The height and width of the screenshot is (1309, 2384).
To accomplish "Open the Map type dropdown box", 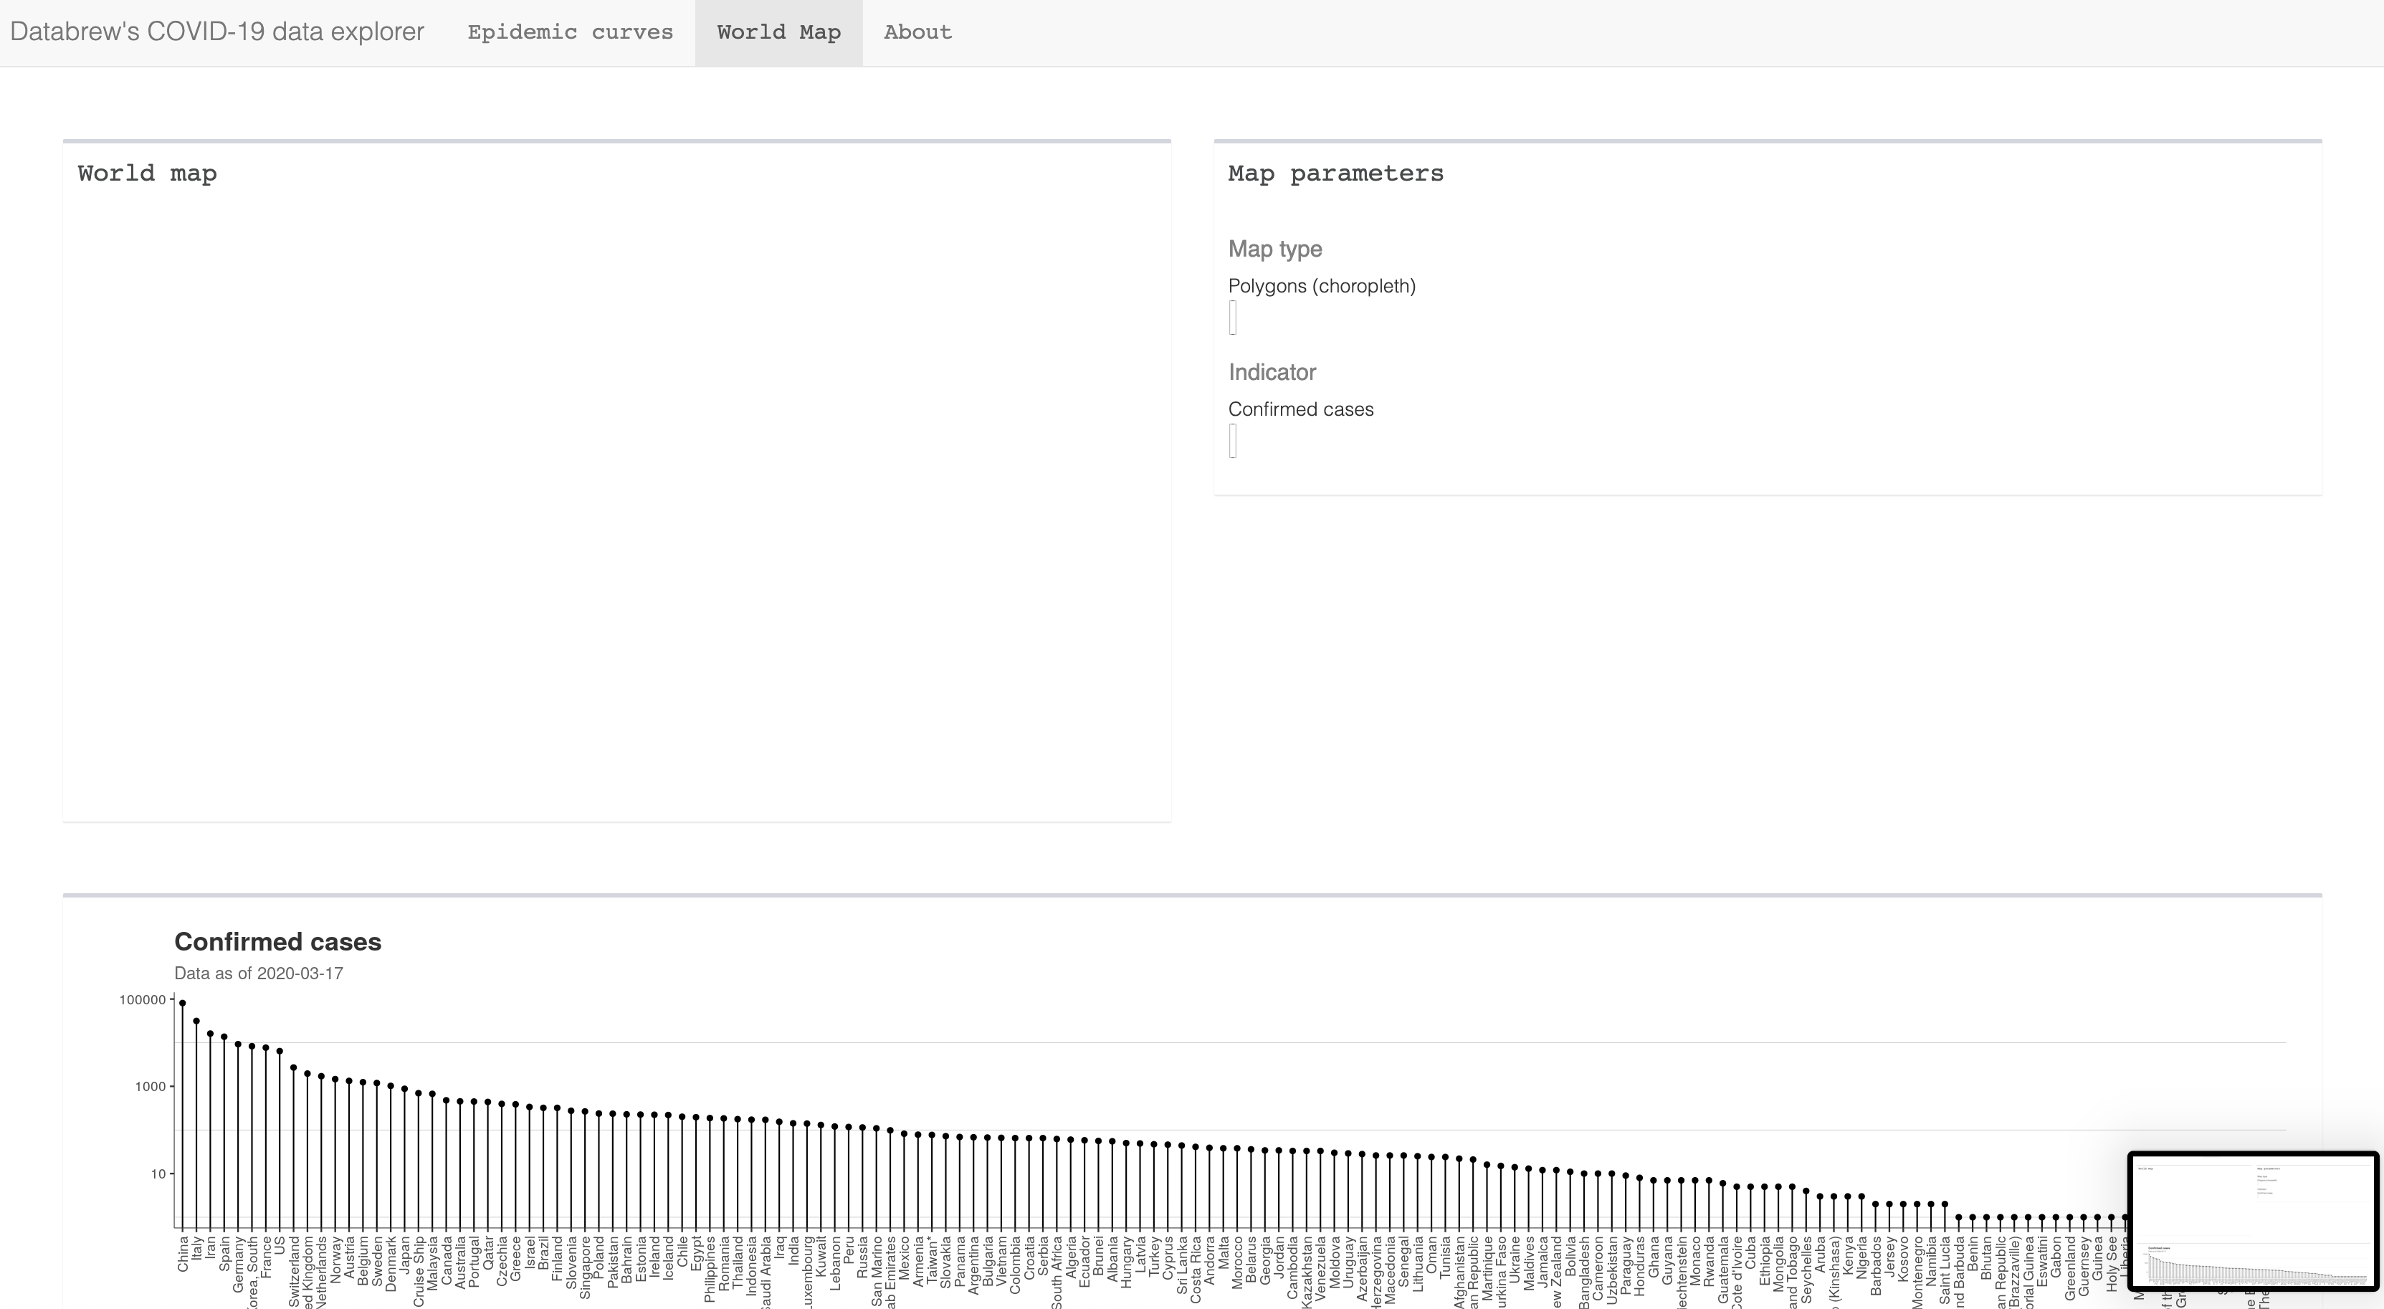I will click(x=1233, y=318).
